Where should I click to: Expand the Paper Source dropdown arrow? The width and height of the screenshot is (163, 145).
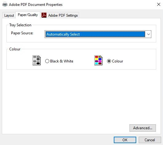pos(149,34)
